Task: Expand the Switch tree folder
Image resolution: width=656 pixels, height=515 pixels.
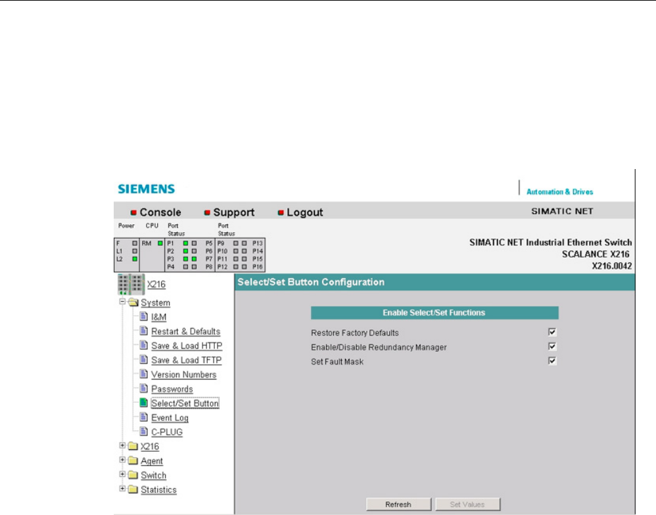Action: click(x=122, y=474)
